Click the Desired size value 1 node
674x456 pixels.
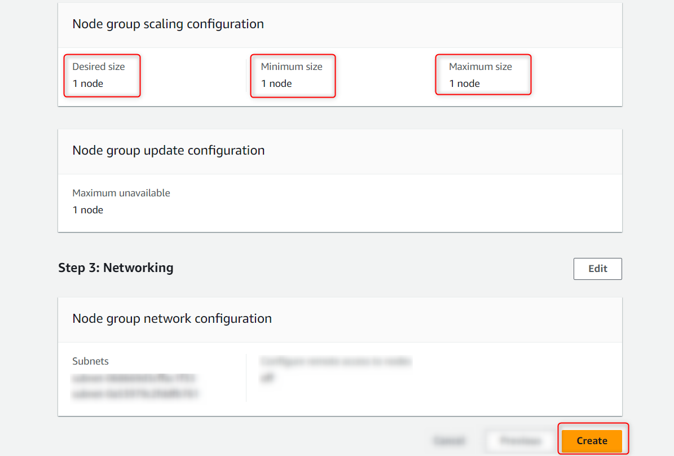point(88,84)
